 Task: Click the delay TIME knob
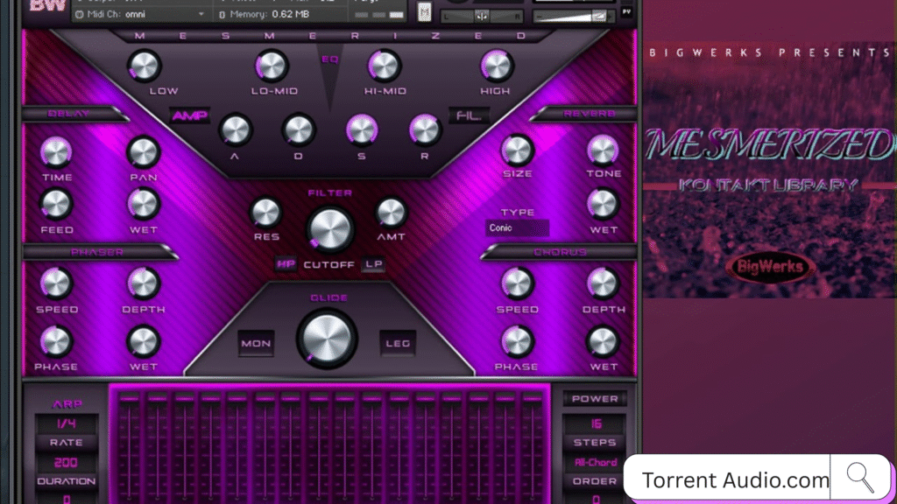tap(56, 152)
